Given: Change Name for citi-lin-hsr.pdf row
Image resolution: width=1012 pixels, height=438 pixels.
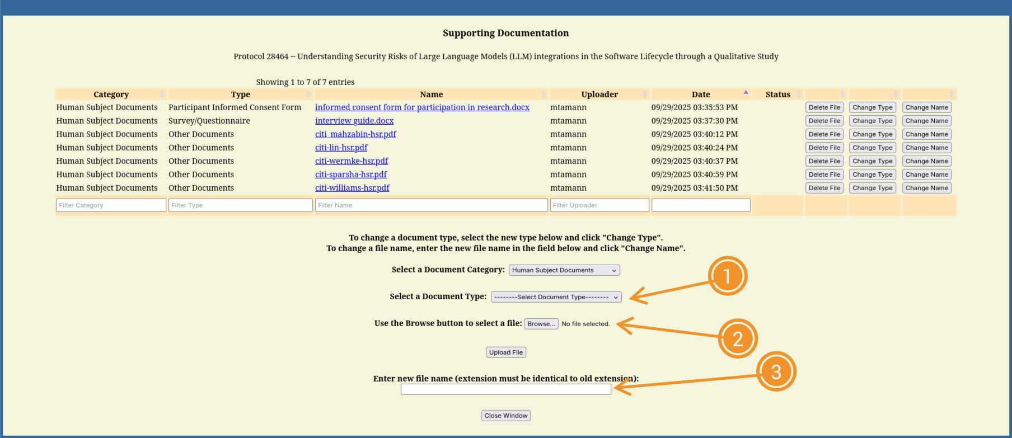Looking at the screenshot, I should pyautogui.click(x=927, y=148).
